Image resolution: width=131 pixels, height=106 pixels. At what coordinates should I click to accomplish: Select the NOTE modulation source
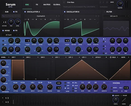click(123, 57)
